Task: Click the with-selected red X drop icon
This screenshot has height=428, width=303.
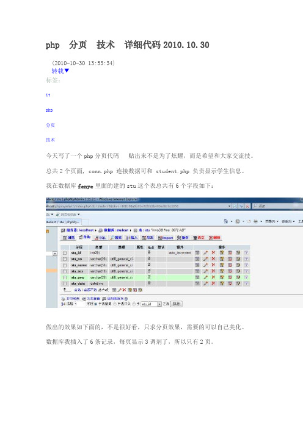Action: pos(124,290)
